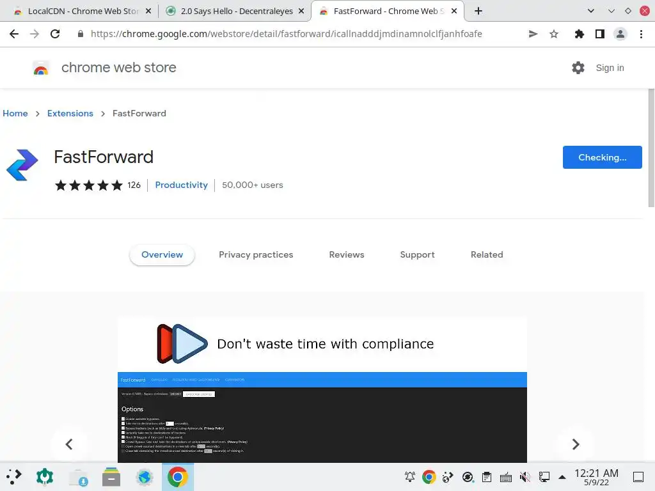Click 'FastForward' in the breadcrumb trail
This screenshot has height=491, width=655.
coord(139,114)
